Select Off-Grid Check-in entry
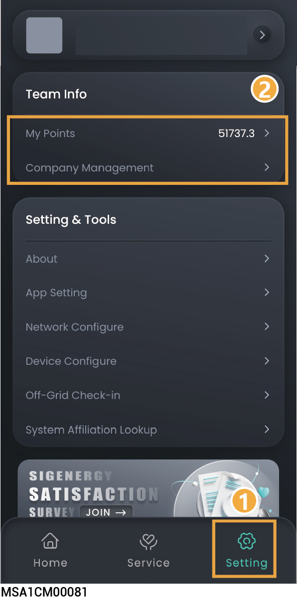Image resolution: width=297 pixels, height=600 pixels. point(148,395)
